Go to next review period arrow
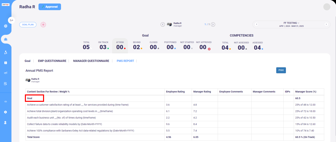This screenshot has width=336, height=142. [326, 24]
